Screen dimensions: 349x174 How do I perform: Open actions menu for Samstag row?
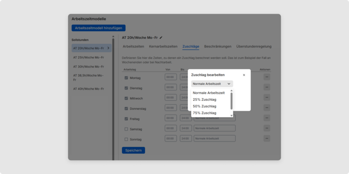267,128
